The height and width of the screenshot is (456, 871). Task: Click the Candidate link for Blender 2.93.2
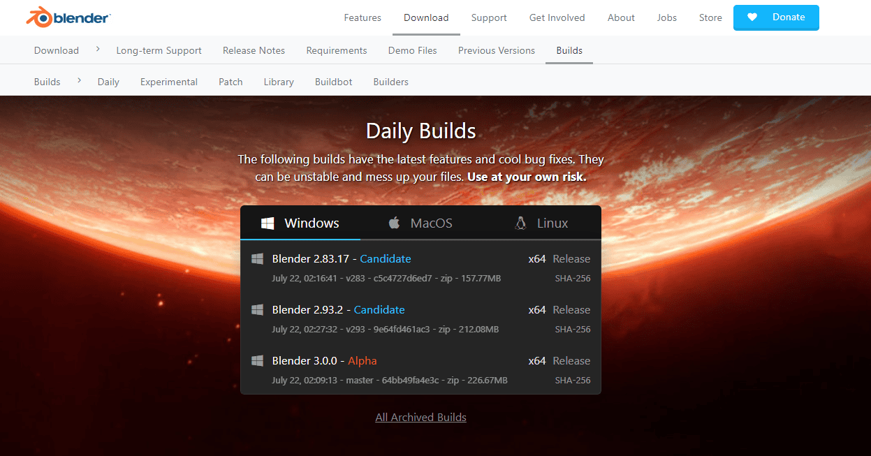click(379, 309)
